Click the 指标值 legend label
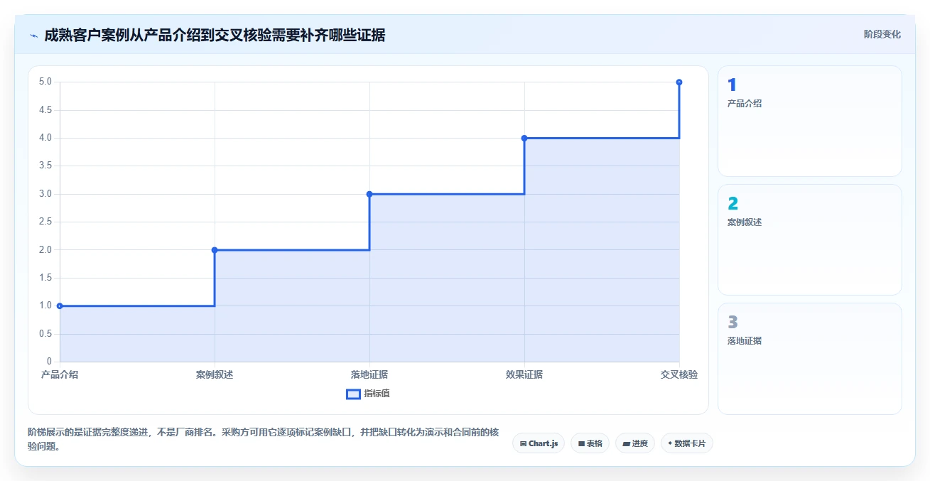 click(x=377, y=394)
